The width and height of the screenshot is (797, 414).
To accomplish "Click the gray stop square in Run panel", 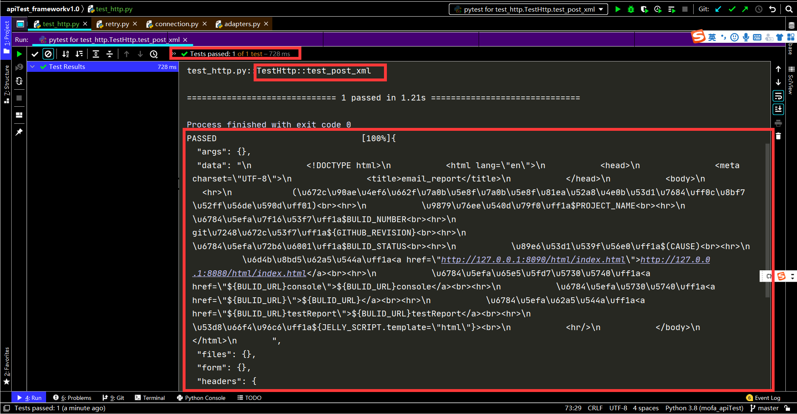I will point(19,98).
